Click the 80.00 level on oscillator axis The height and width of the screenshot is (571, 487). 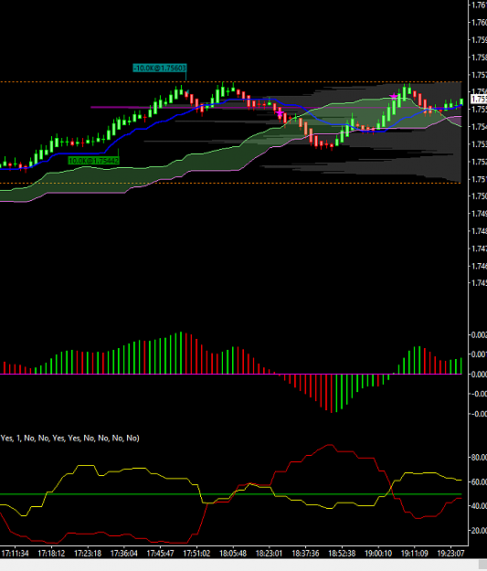pyautogui.click(x=479, y=458)
